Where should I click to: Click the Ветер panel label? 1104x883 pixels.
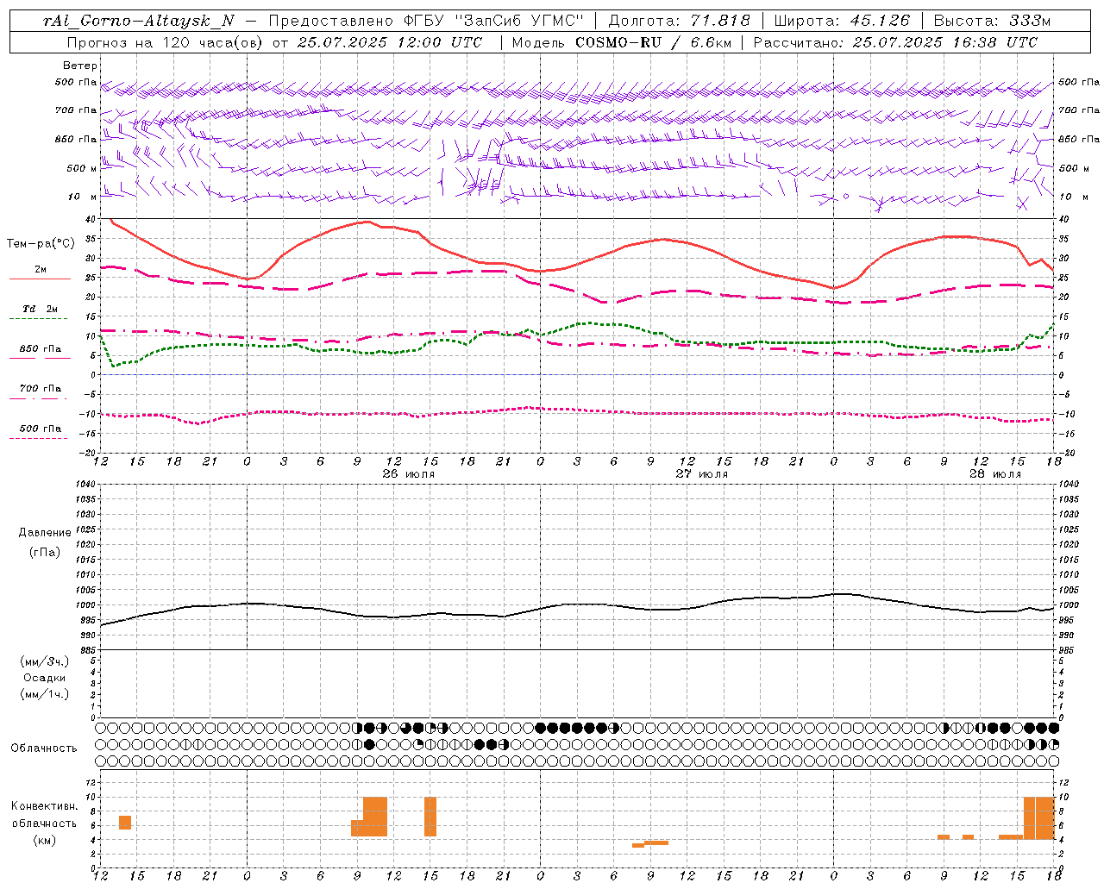tap(80, 66)
